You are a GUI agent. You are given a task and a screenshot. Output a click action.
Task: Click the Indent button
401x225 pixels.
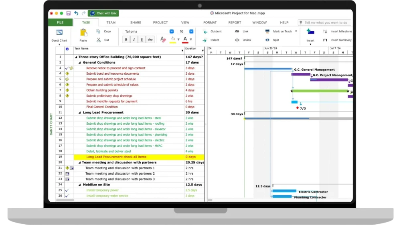[x=211, y=40]
